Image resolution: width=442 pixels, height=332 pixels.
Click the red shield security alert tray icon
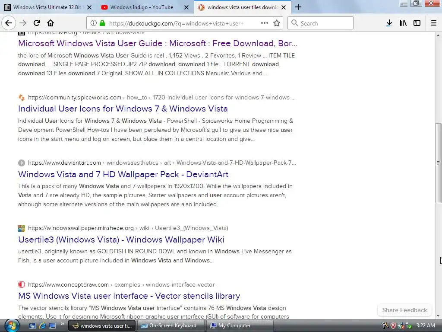tap(393, 326)
